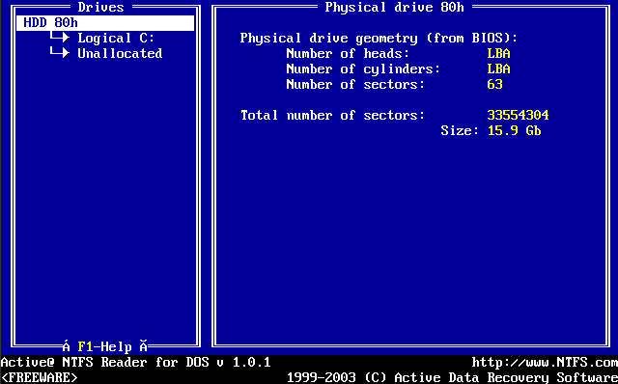Select the HDD 80h drive entry
Viewport: 618px width, 384px height.
tap(105, 23)
